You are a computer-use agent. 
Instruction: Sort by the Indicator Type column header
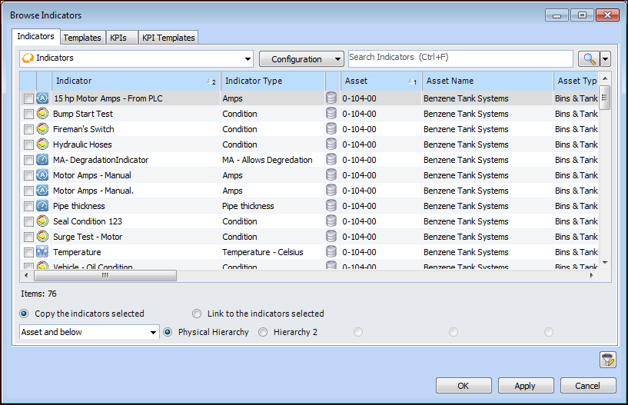coord(273,81)
